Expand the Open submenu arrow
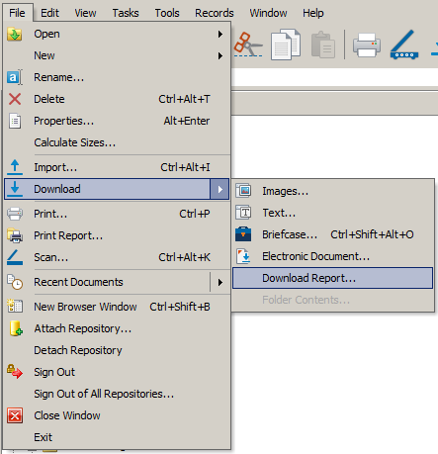438x454 pixels. [x=220, y=34]
